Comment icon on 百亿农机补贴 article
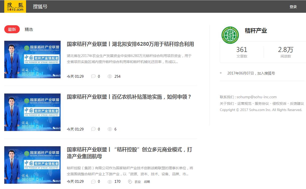 [93, 129]
